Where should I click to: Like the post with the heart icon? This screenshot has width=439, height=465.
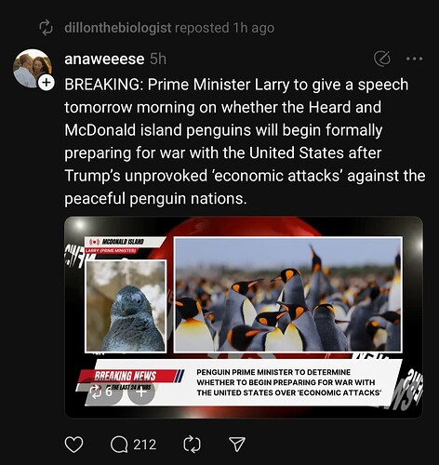(73, 445)
